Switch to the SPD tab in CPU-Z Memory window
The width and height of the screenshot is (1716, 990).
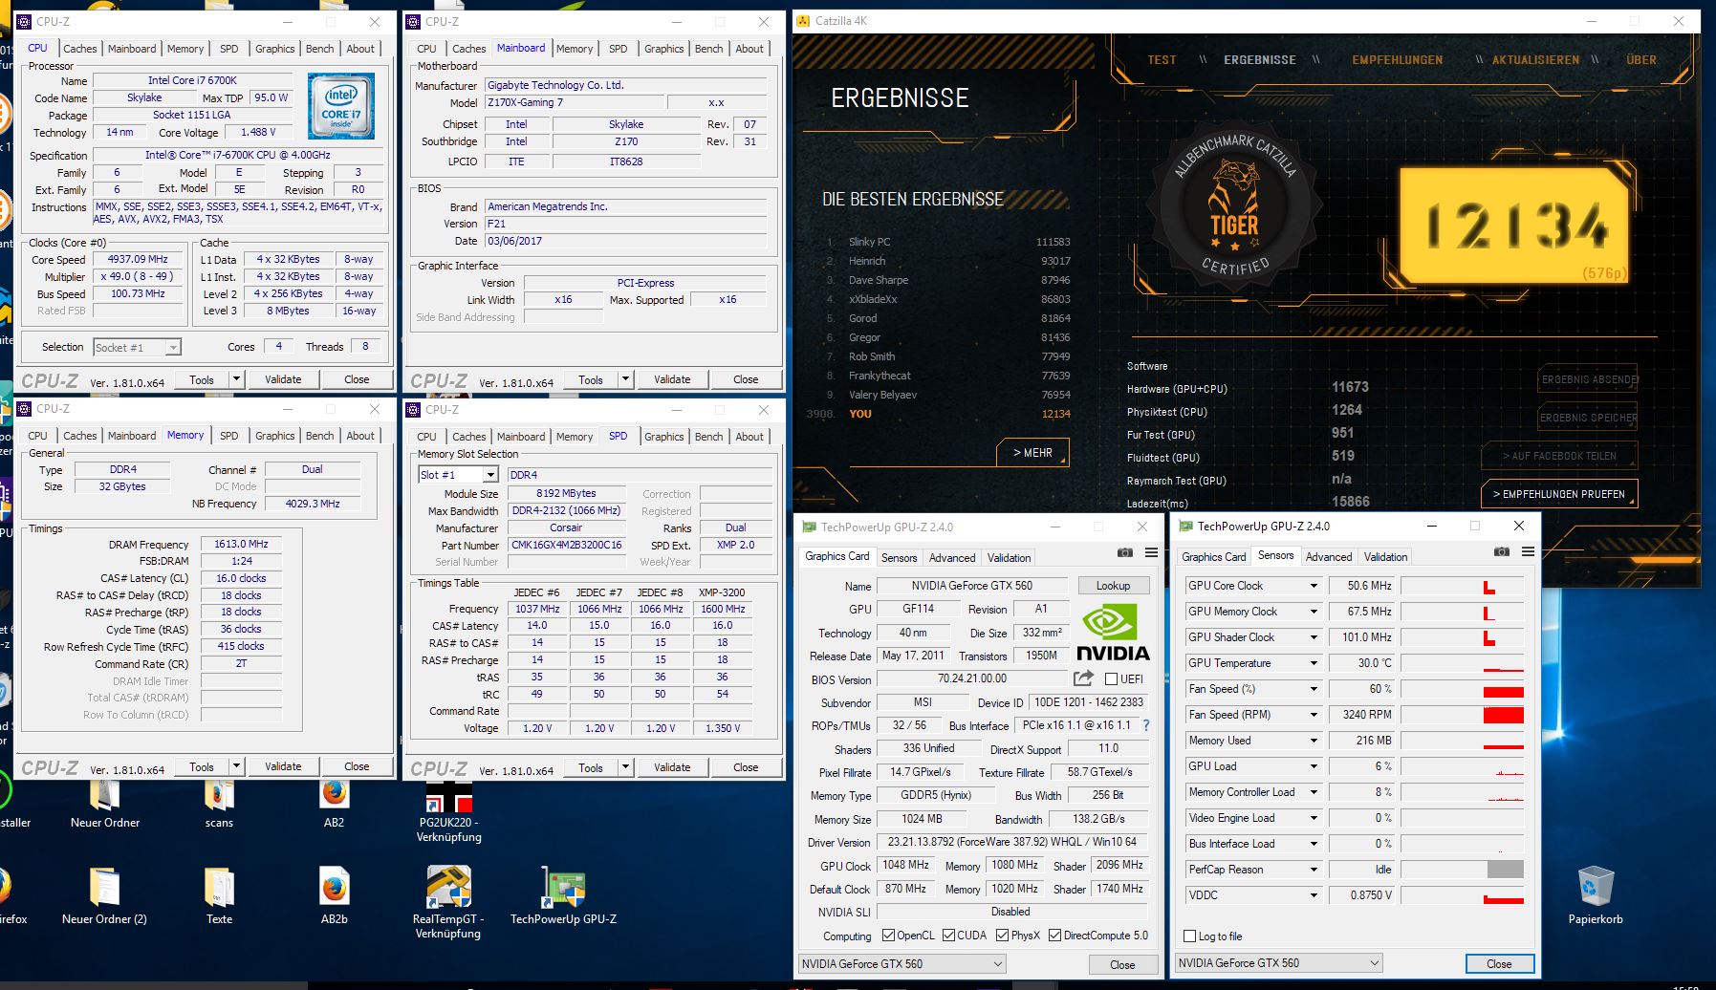pos(229,436)
